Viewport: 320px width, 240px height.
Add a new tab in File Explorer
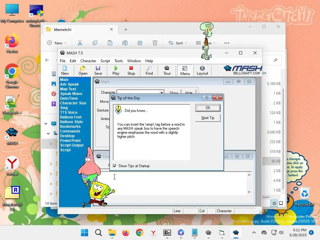(x=126, y=30)
